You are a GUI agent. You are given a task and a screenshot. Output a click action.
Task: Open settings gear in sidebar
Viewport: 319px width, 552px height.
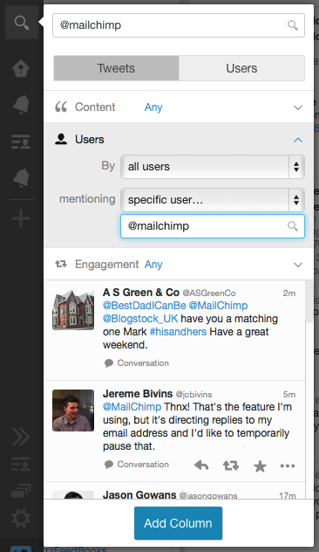click(x=21, y=518)
